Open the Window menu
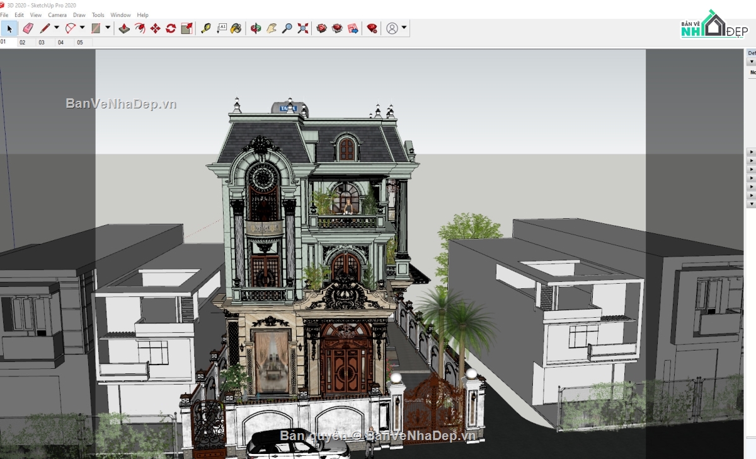 click(x=120, y=15)
